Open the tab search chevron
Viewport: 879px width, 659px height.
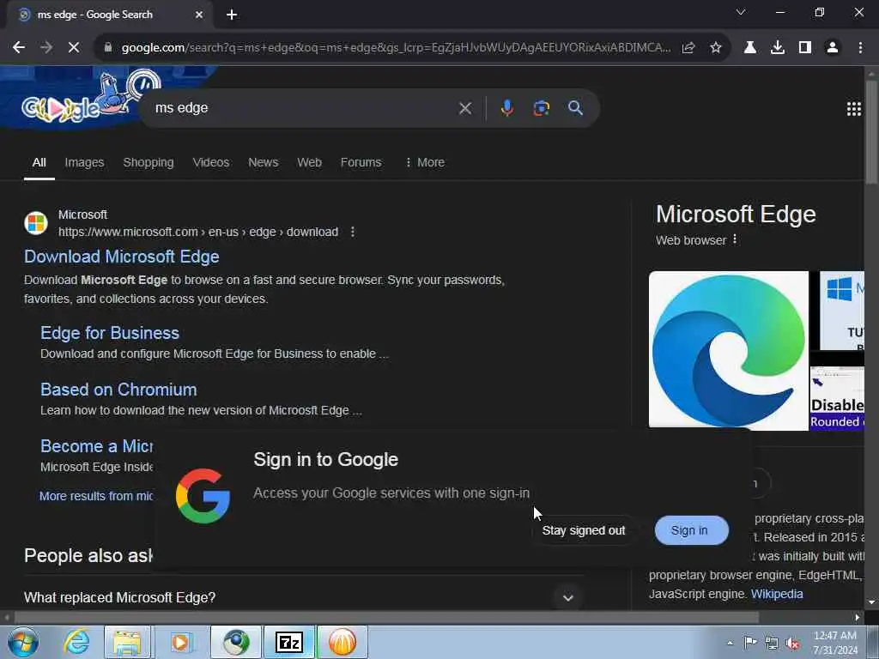[x=741, y=12]
